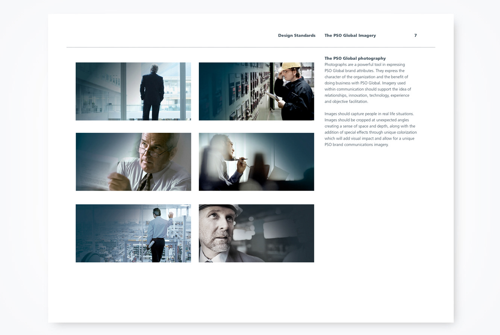
Task: Click paragraph starting 'Images should capture people'
Action: (371, 129)
